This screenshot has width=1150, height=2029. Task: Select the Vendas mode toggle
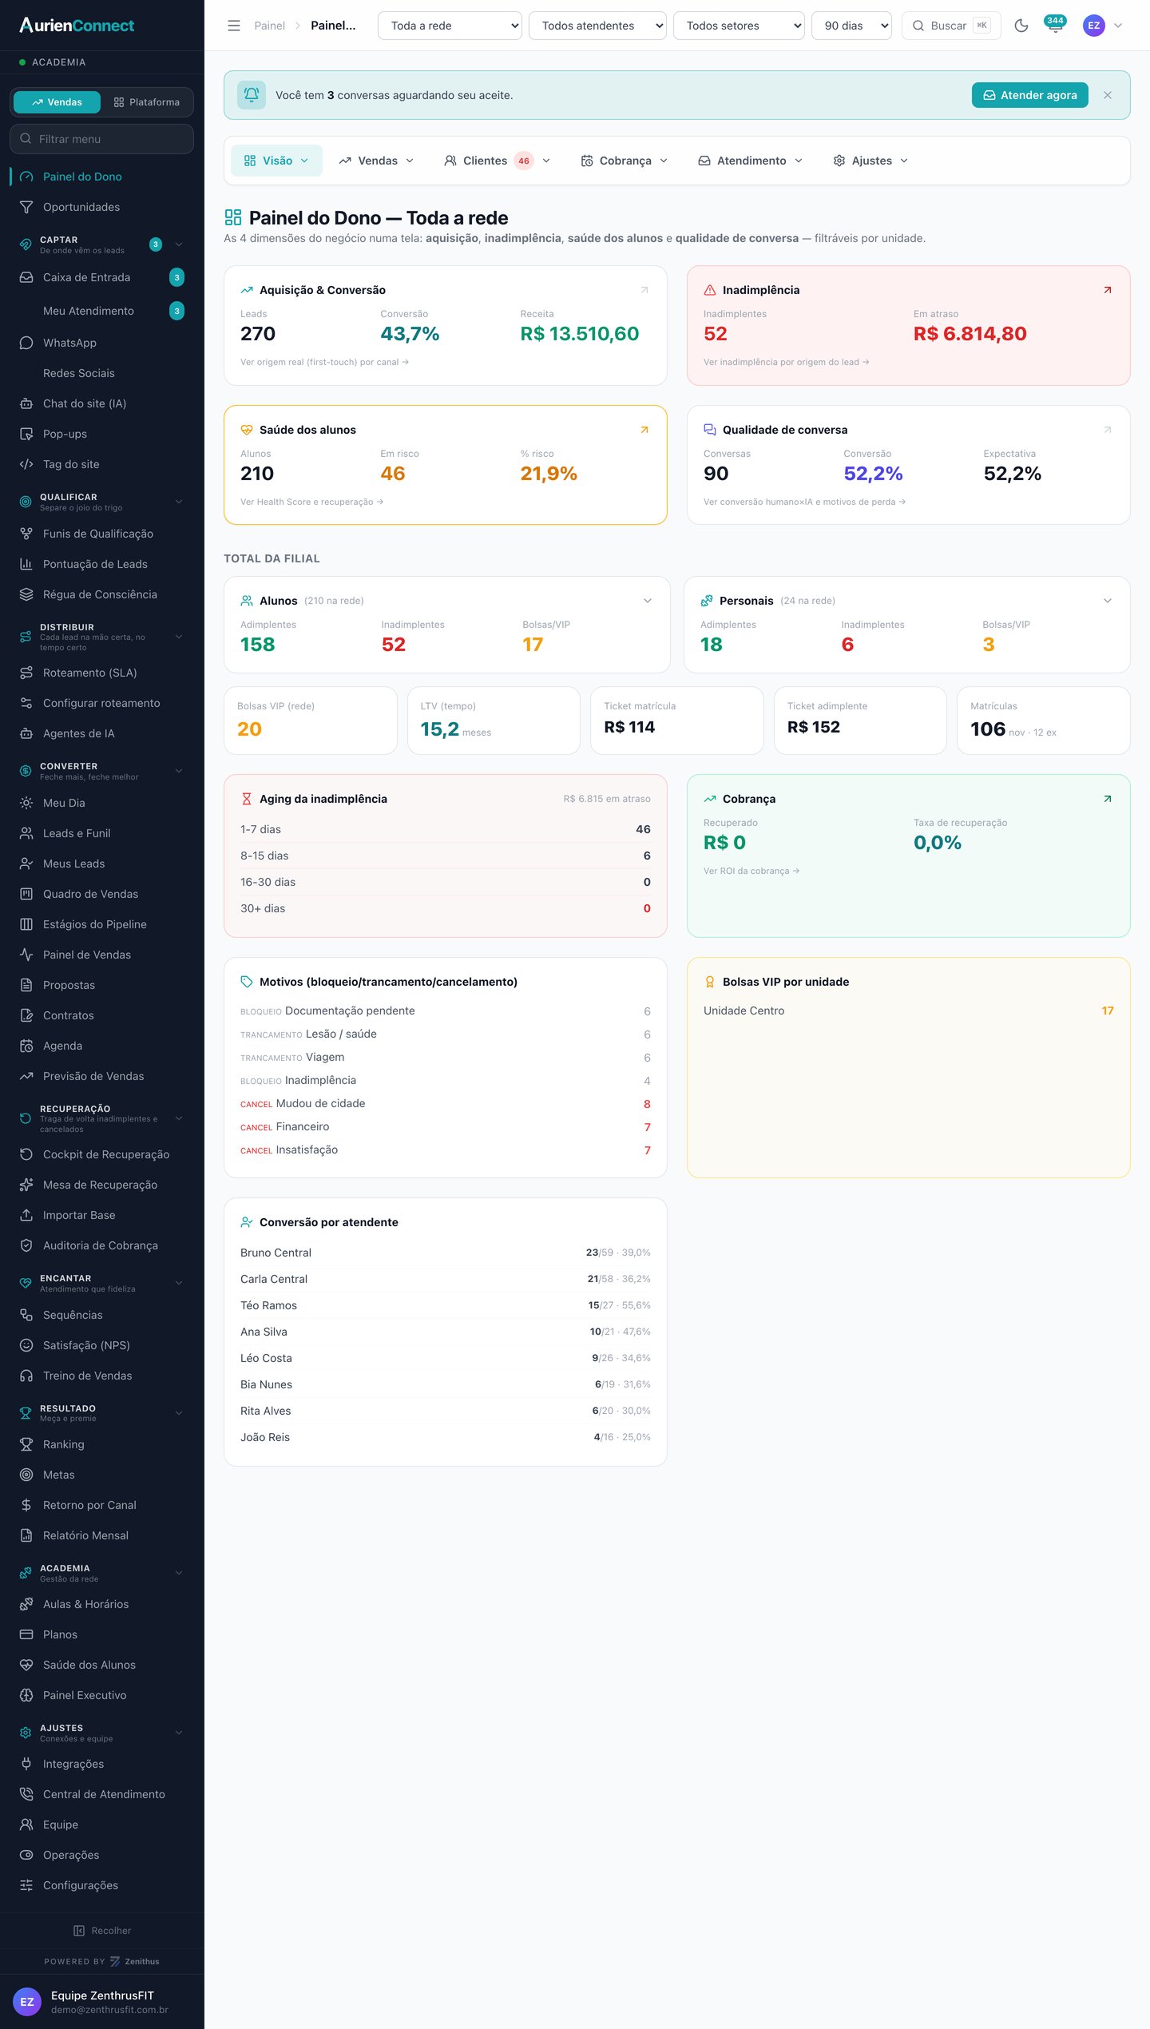(x=57, y=102)
